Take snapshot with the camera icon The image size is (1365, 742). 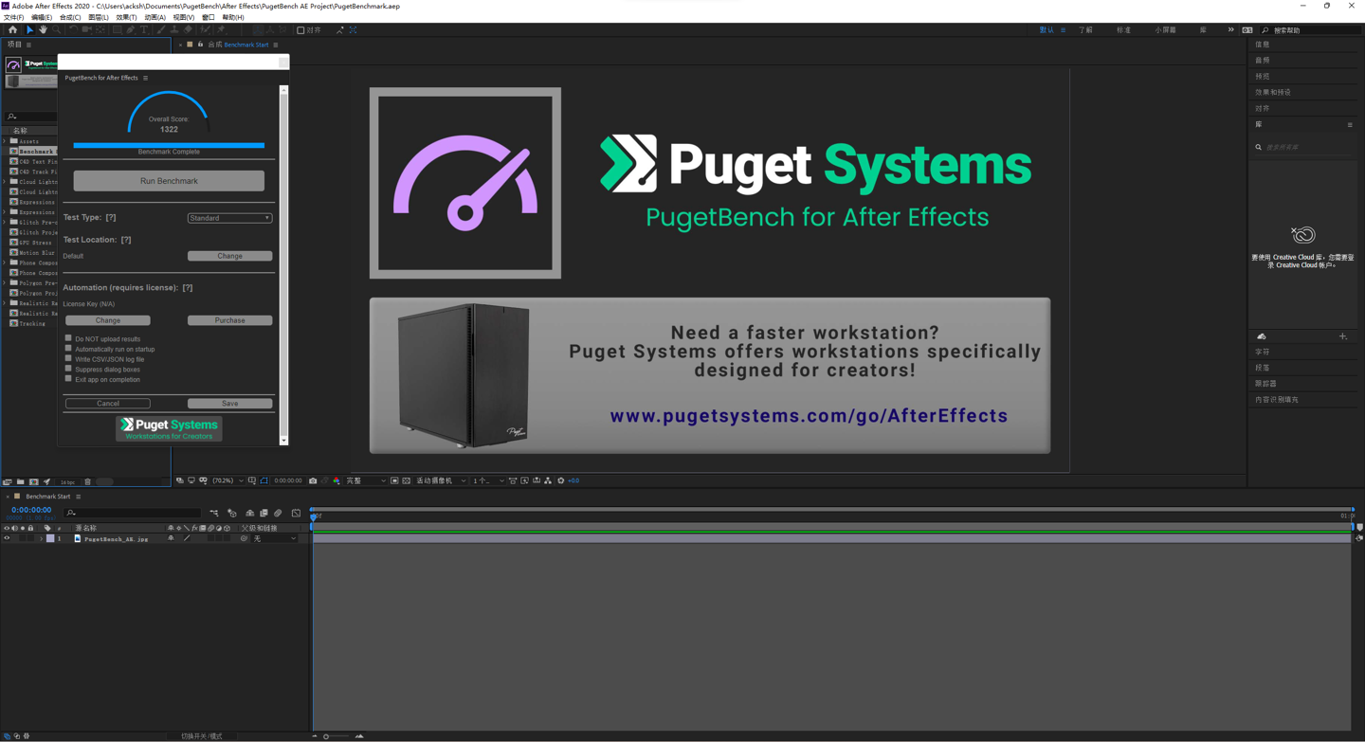[x=313, y=480]
